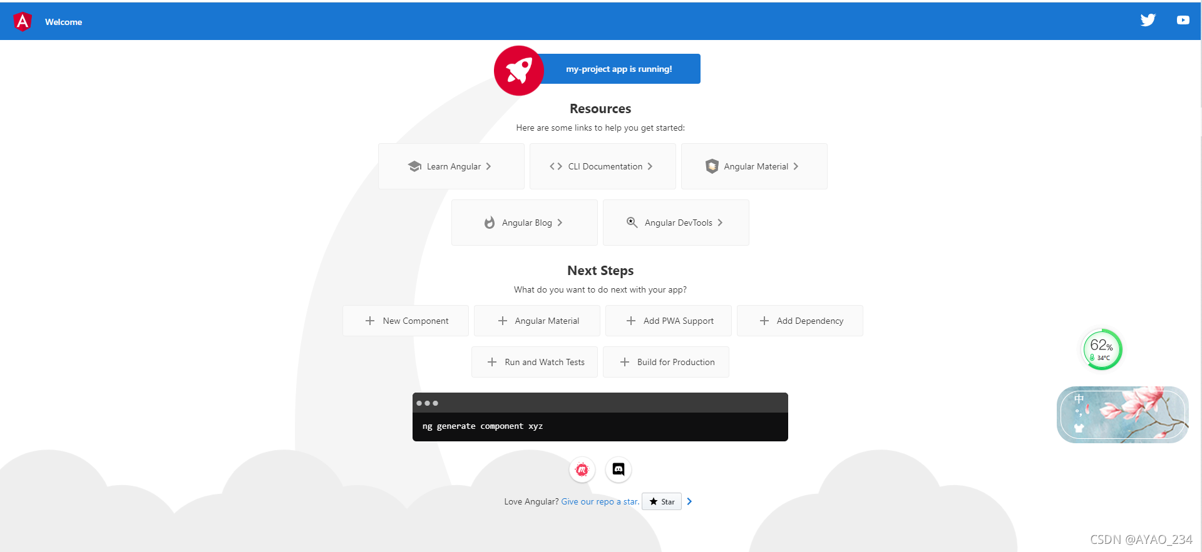This screenshot has width=1202, height=552.
Task: Follow the 'Give our repo a star' link
Action: tap(600, 501)
